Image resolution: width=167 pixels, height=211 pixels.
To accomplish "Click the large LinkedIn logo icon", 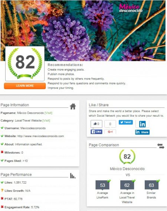I will coord(142,124).
